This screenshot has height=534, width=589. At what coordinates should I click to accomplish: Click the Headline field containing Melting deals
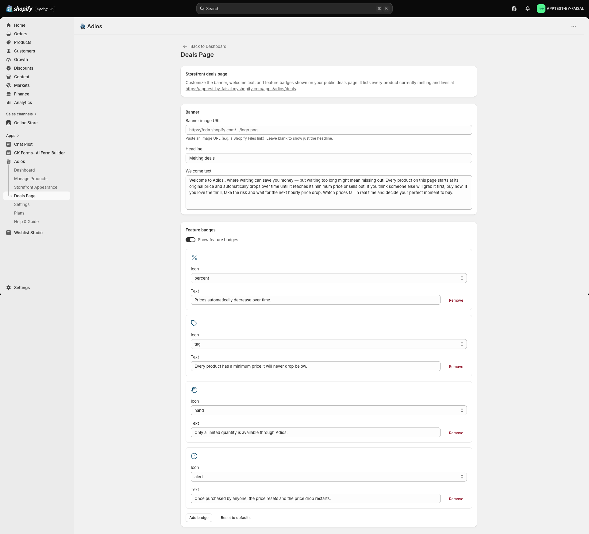click(329, 158)
